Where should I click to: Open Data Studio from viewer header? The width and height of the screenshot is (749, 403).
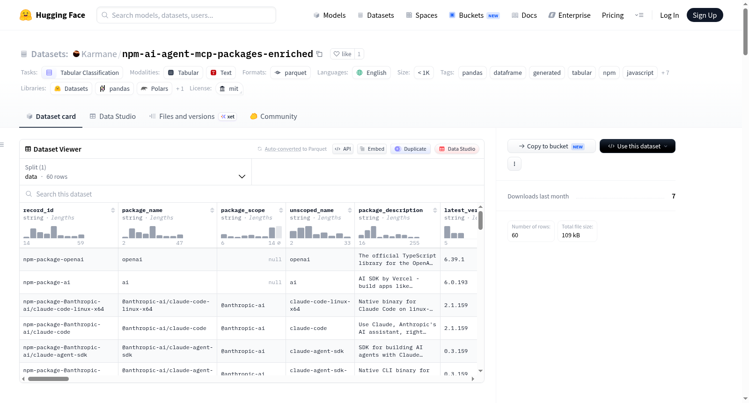[457, 149]
